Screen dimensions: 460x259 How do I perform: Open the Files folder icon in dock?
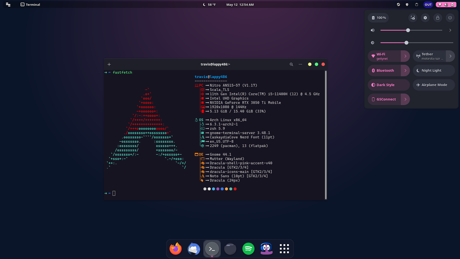click(230, 249)
